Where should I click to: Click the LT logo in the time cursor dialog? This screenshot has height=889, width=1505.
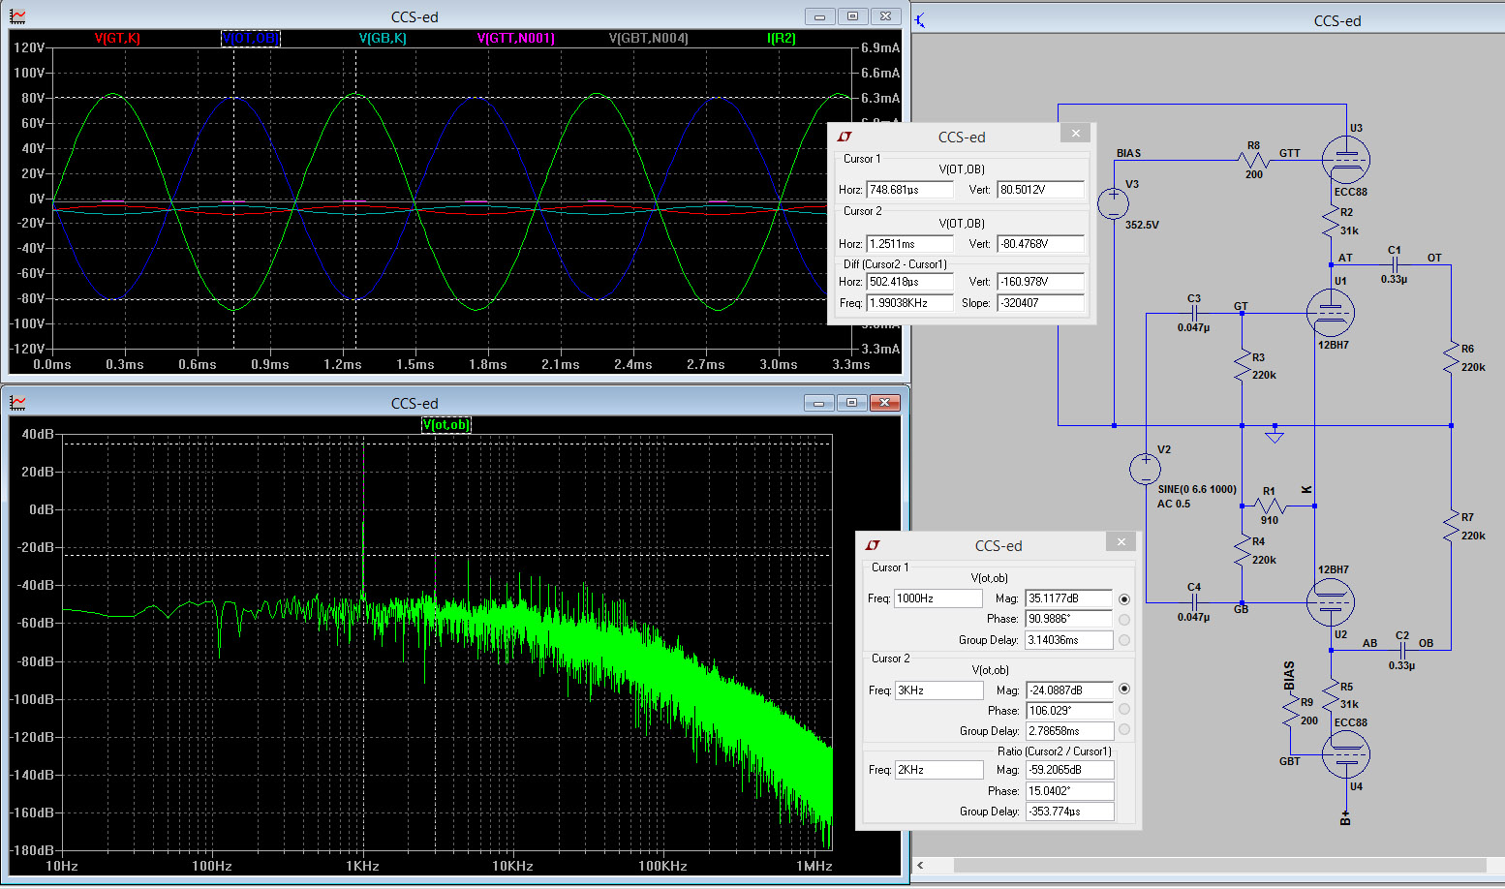click(845, 137)
